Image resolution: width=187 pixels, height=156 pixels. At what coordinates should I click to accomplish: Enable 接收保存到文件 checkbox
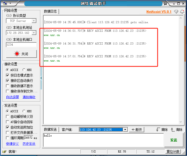pos(7,91)
